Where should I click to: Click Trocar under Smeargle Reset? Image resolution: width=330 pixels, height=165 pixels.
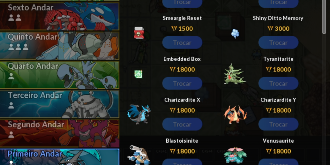coord(182,43)
